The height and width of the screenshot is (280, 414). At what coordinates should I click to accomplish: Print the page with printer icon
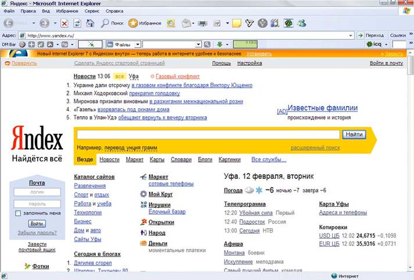click(202, 24)
